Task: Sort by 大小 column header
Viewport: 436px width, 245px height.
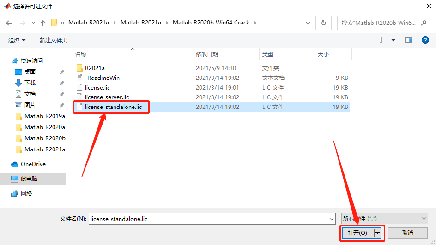Action: pyautogui.click(x=323, y=54)
